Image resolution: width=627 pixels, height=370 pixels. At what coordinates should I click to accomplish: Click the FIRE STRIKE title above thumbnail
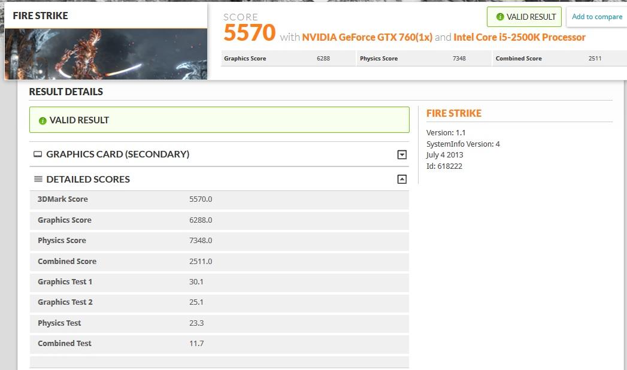click(40, 16)
